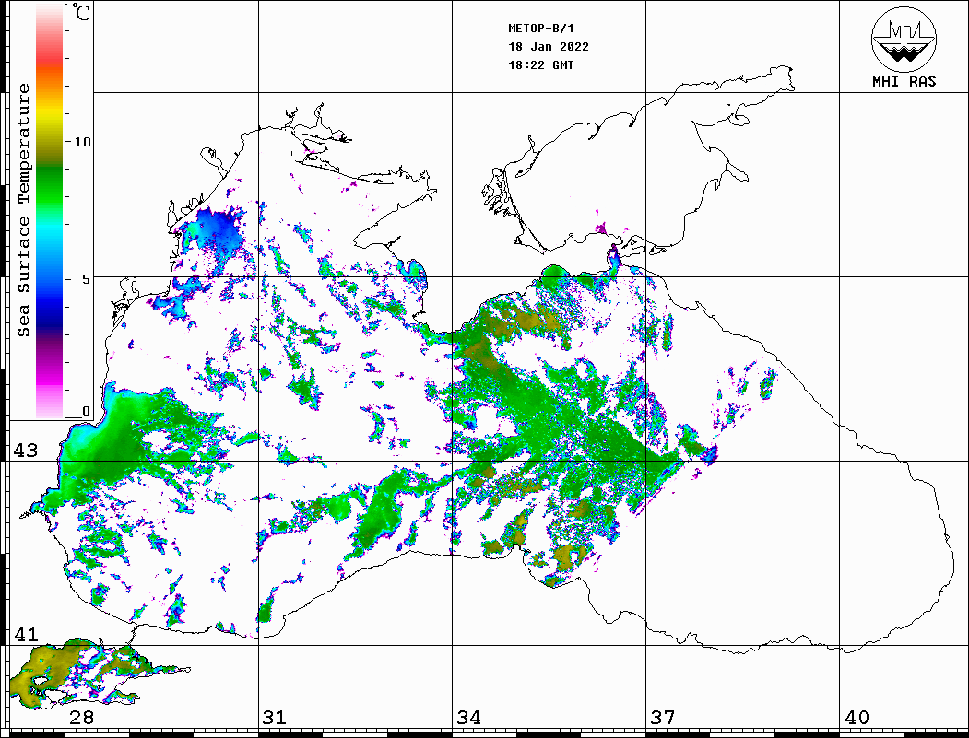Click the Sea Surface Temperature vertical label
This screenshot has height=738, width=969.
(24, 209)
